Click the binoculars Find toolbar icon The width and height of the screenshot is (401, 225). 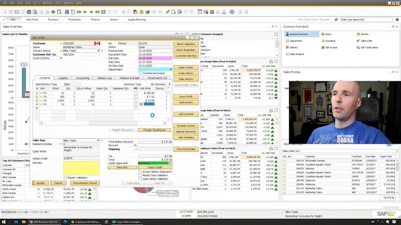(x=67, y=12)
